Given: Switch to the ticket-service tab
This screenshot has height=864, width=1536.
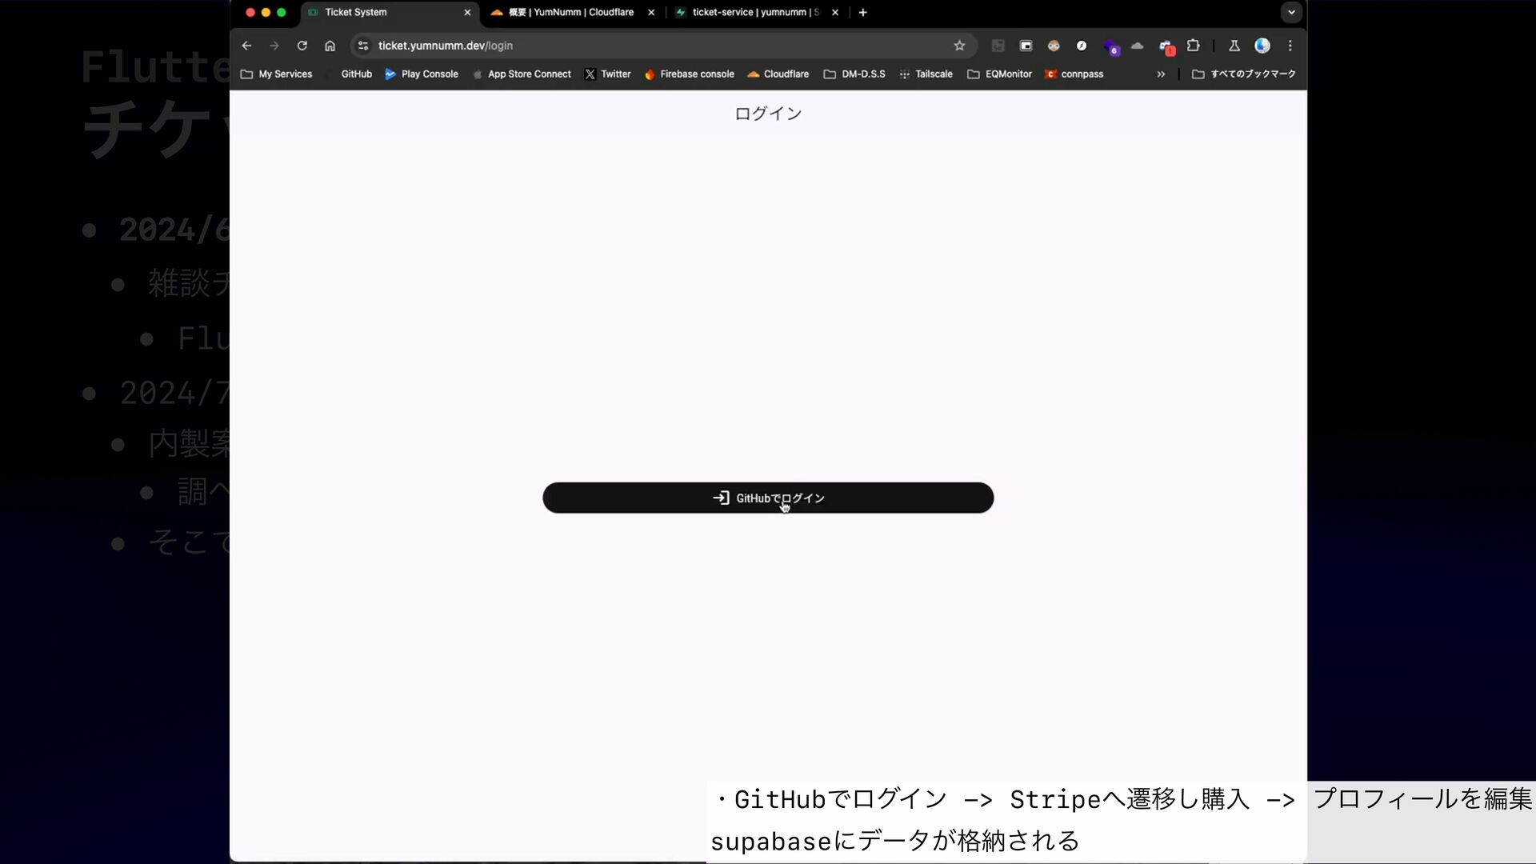Looking at the screenshot, I should click(x=752, y=12).
